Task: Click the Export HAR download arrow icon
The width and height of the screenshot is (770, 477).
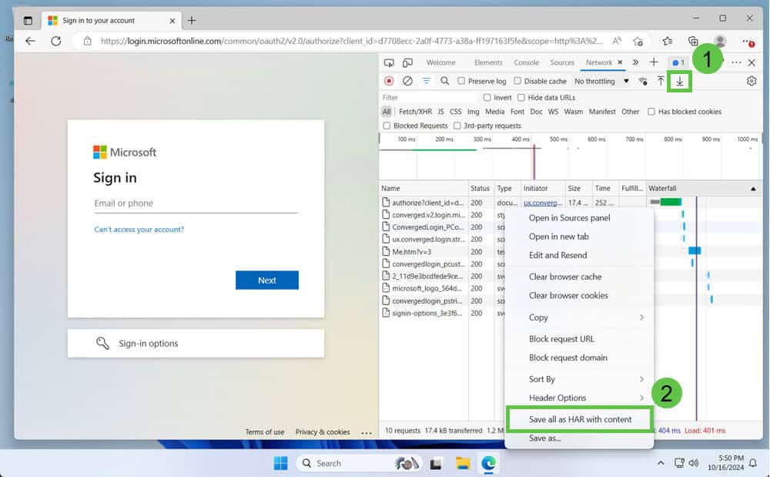Action: pyautogui.click(x=680, y=81)
